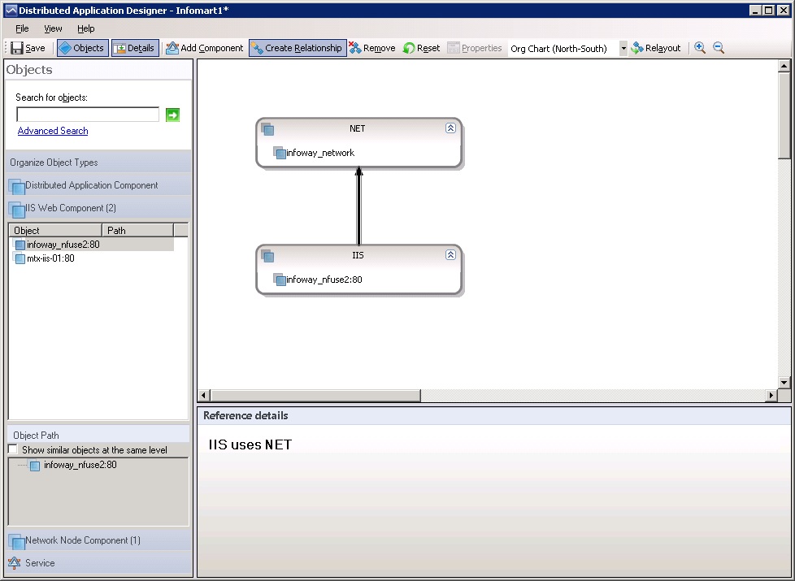
Task: Click the Relayout button
Action: [655, 48]
